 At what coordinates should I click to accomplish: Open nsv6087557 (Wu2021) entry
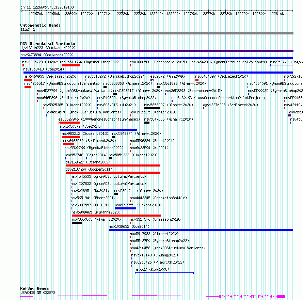coord(90,205)
